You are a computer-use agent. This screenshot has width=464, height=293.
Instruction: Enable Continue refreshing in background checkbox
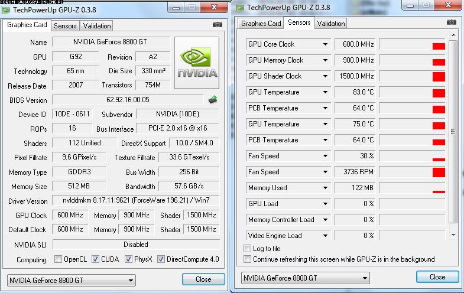247,259
